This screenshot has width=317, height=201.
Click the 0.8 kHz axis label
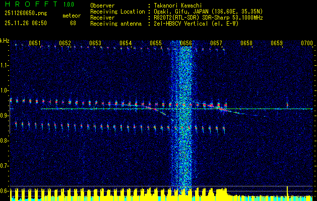(4, 141)
